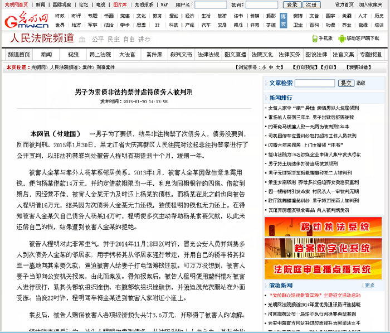Focus the 文章检索 search input field

pos(315,83)
